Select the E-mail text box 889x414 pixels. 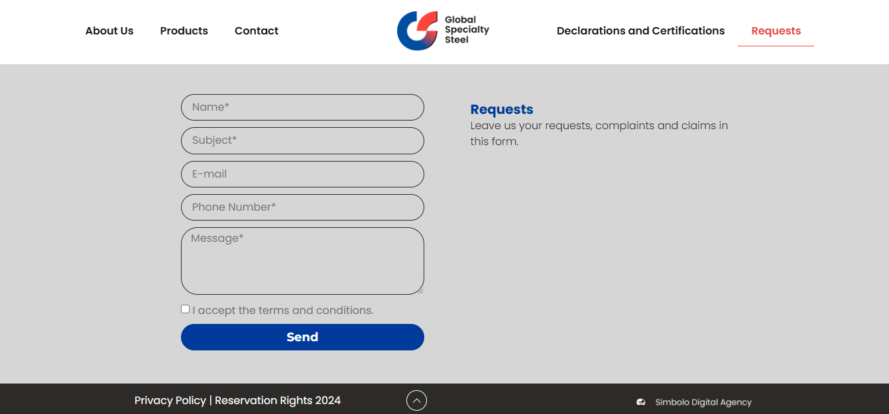click(302, 174)
